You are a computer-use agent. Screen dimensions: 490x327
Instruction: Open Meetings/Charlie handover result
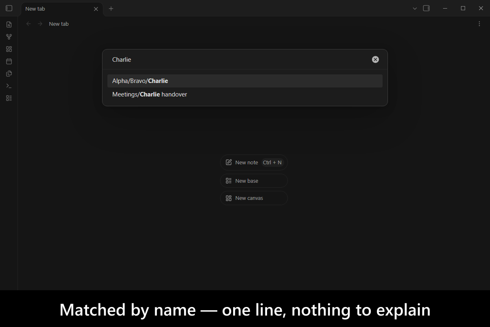245,94
